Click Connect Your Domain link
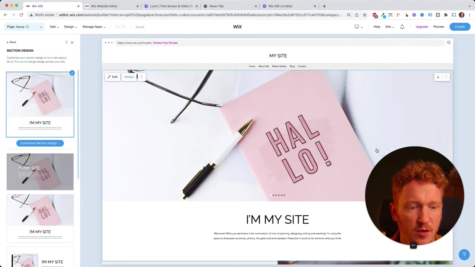The height and width of the screenshot is (267, 475). [x=165, y=43]
